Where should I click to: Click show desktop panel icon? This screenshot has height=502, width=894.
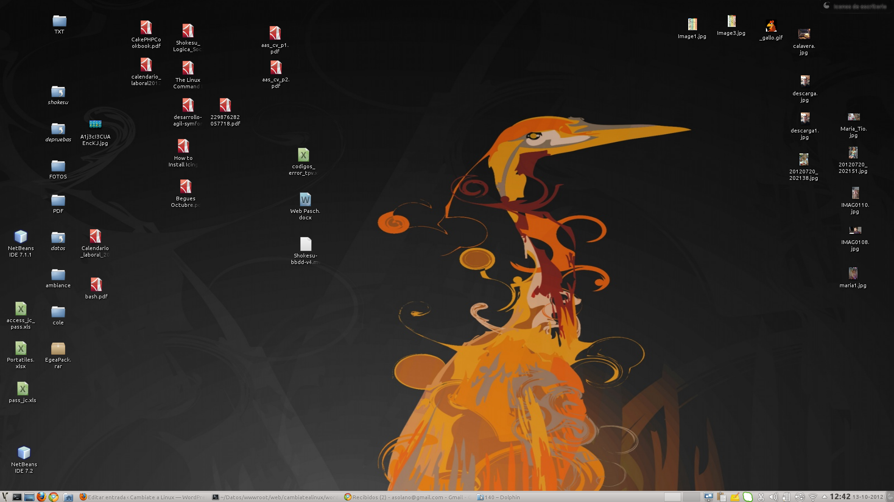pos(29,497)
